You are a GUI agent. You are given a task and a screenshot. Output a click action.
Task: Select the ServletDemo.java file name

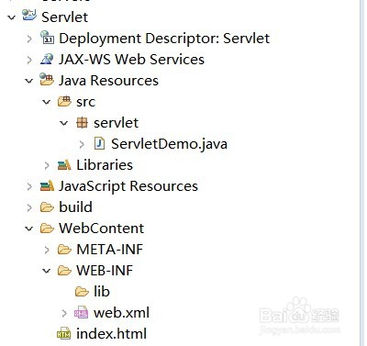pos(169,144)
